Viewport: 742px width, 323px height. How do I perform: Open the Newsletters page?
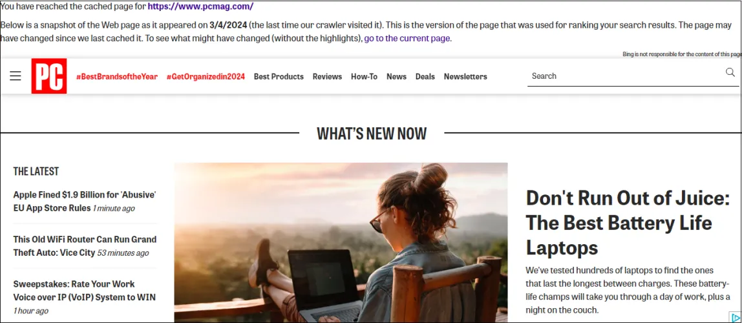point(465,77)
